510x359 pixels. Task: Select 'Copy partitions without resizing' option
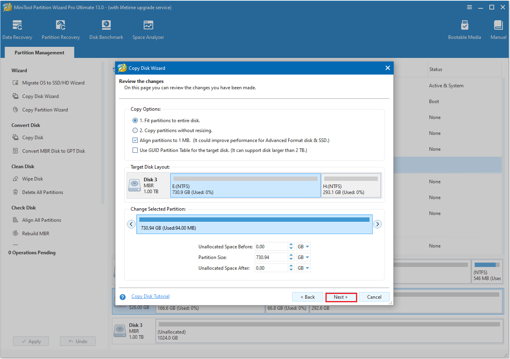pos(135,130)
